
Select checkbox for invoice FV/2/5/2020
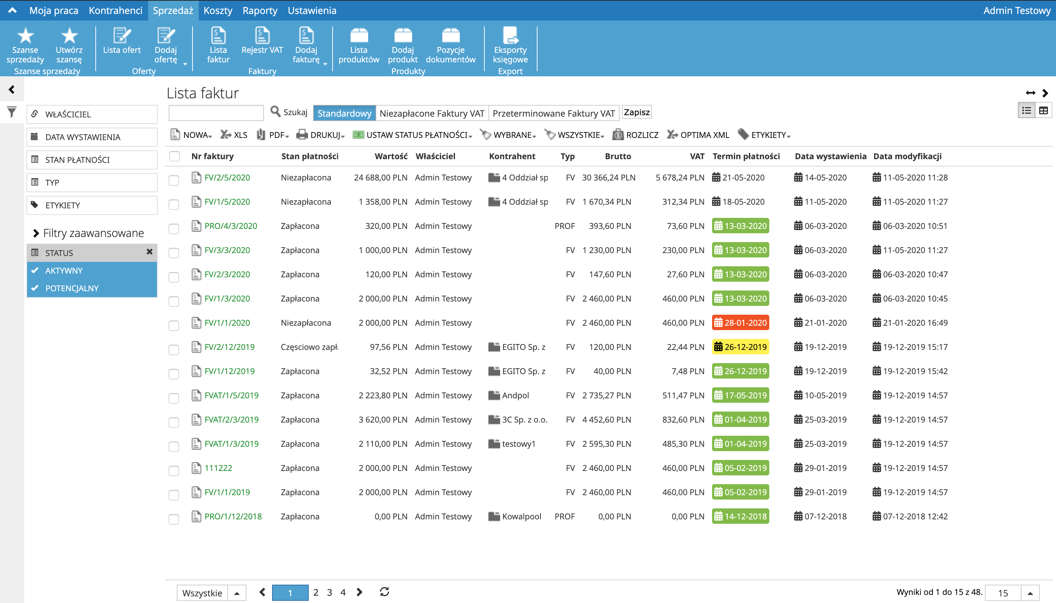point(174,180)
